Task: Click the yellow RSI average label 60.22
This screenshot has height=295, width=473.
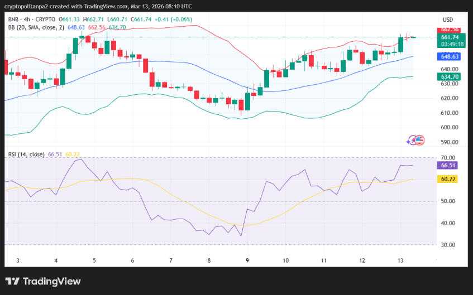Action: click(x=450, y=179)
